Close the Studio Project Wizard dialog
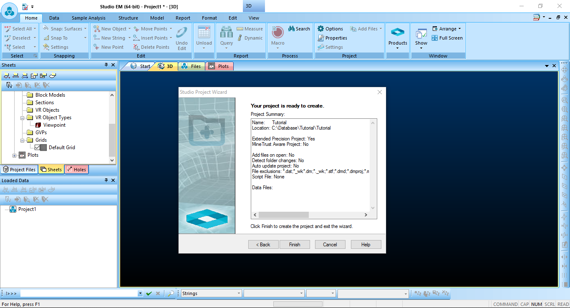 [380, 92]
